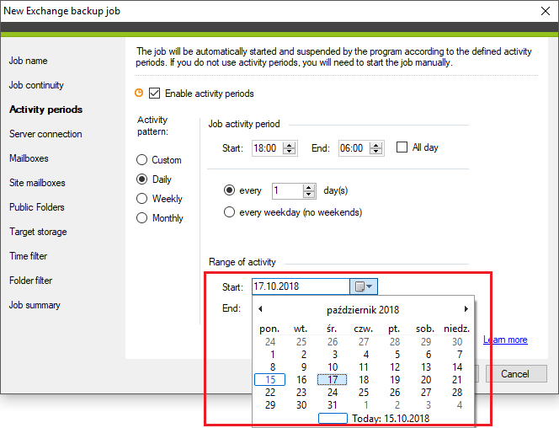This screenshot has height=428, width=559.
Task: Pick October 26 in the calendar
Action: (395, 393)
